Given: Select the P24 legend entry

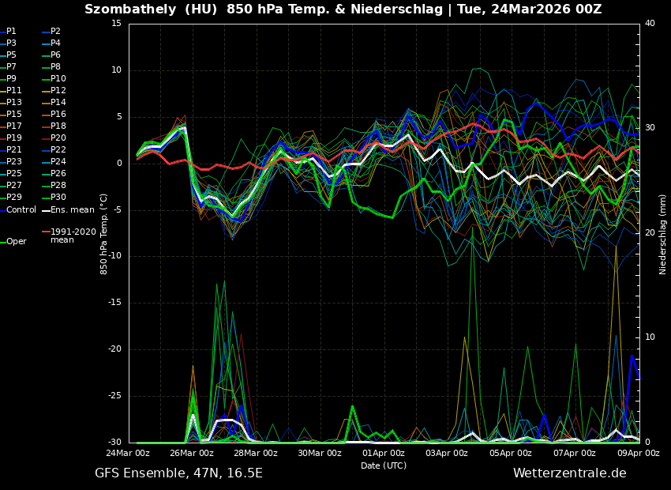Looking at the screenshot, I should [x=58, y=162].
